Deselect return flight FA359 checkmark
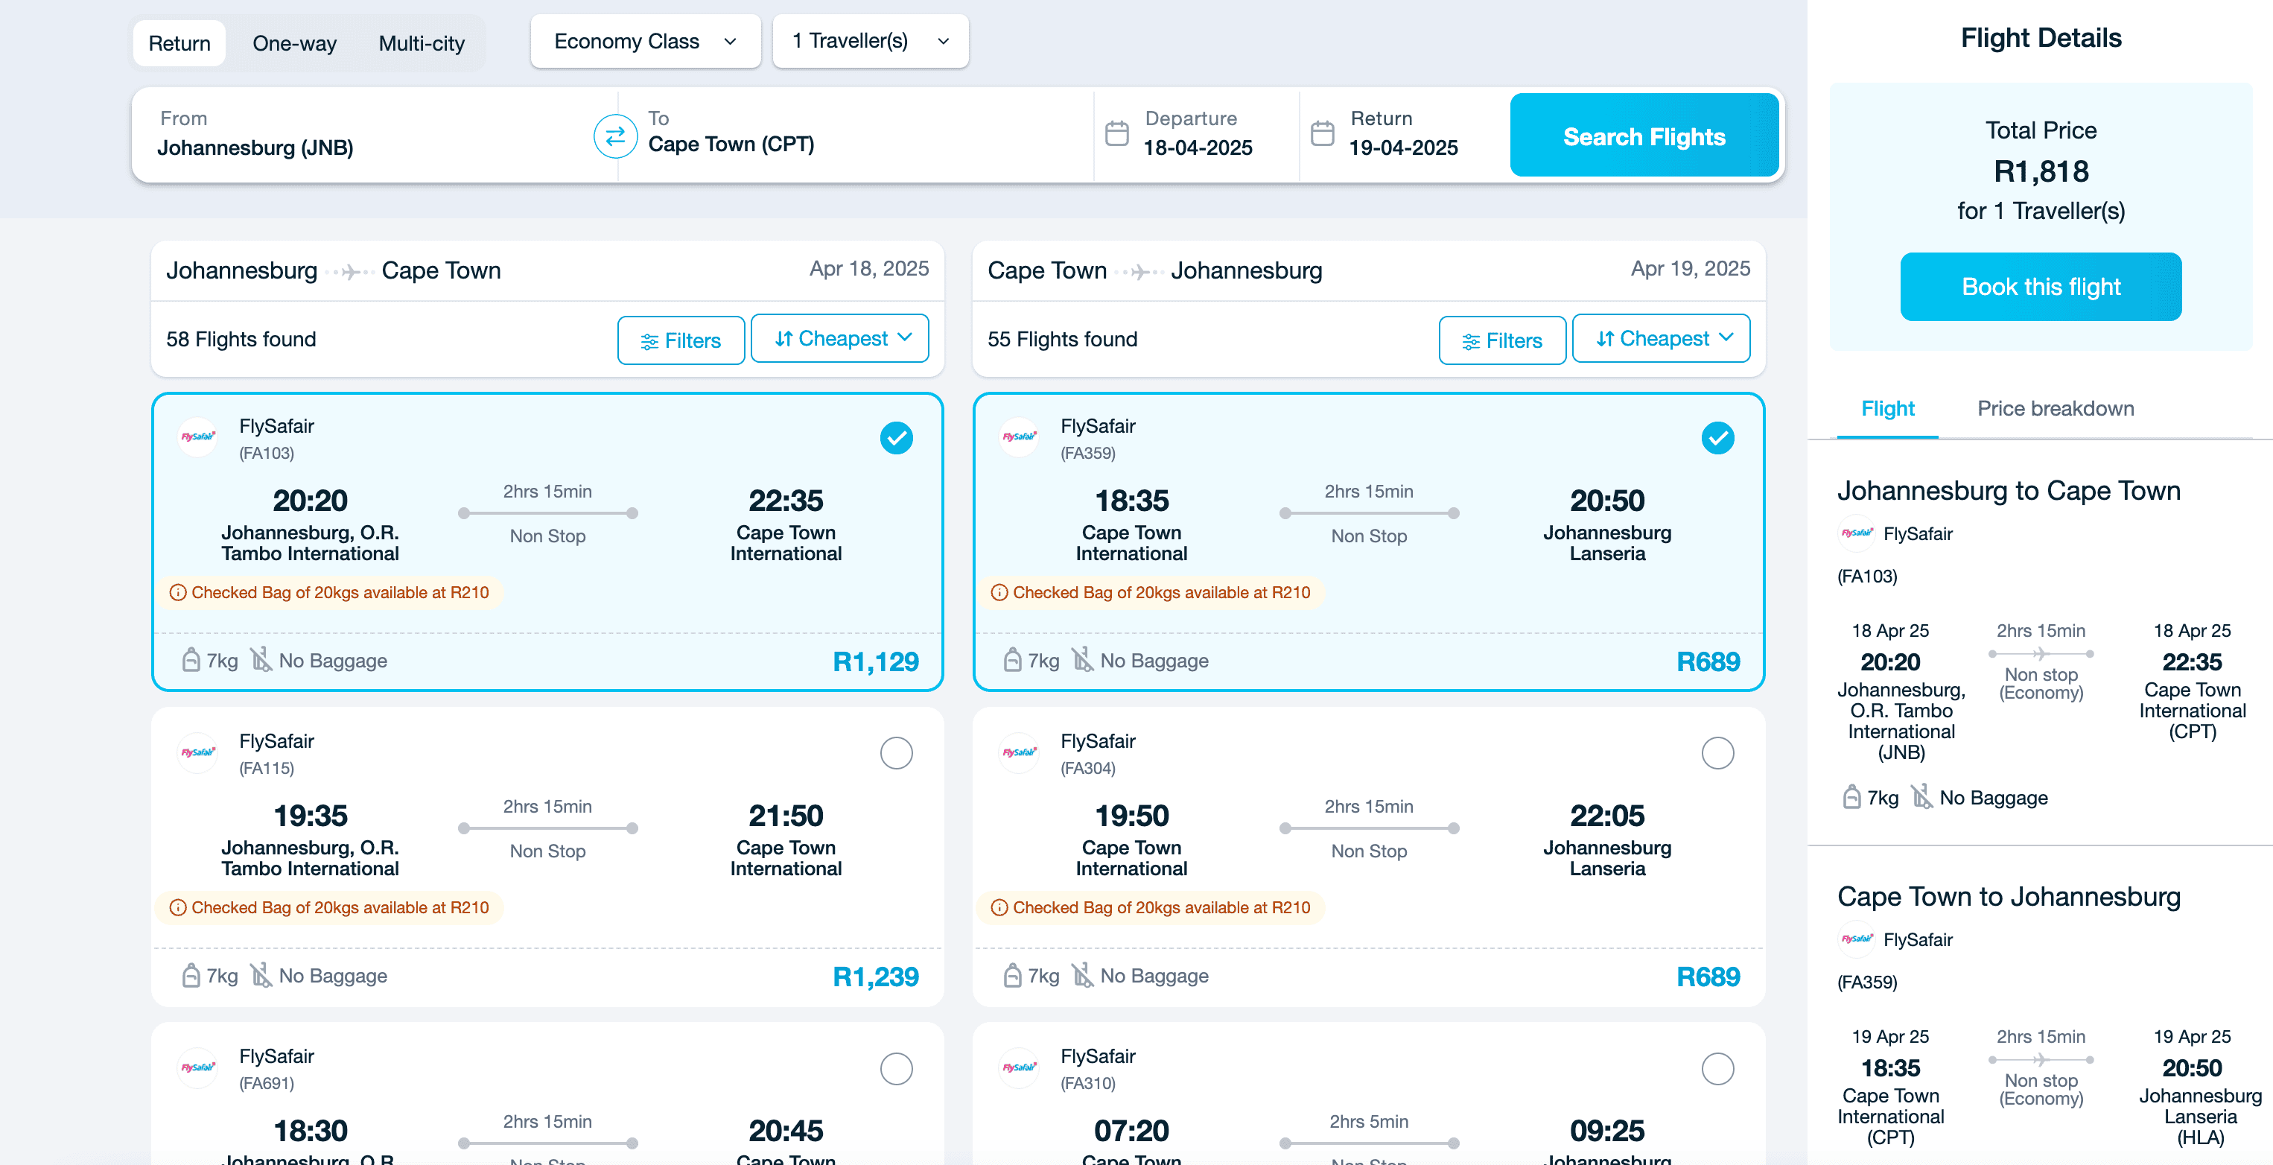 coord(1717,438)
